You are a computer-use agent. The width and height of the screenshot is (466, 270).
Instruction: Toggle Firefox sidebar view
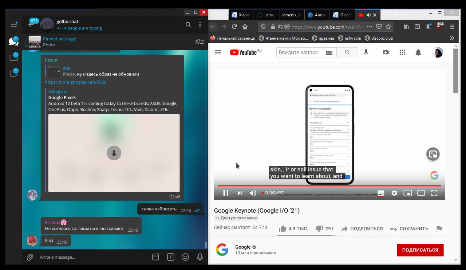417,27
